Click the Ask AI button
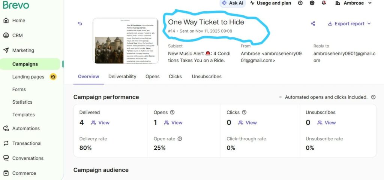 coord(232,3)
